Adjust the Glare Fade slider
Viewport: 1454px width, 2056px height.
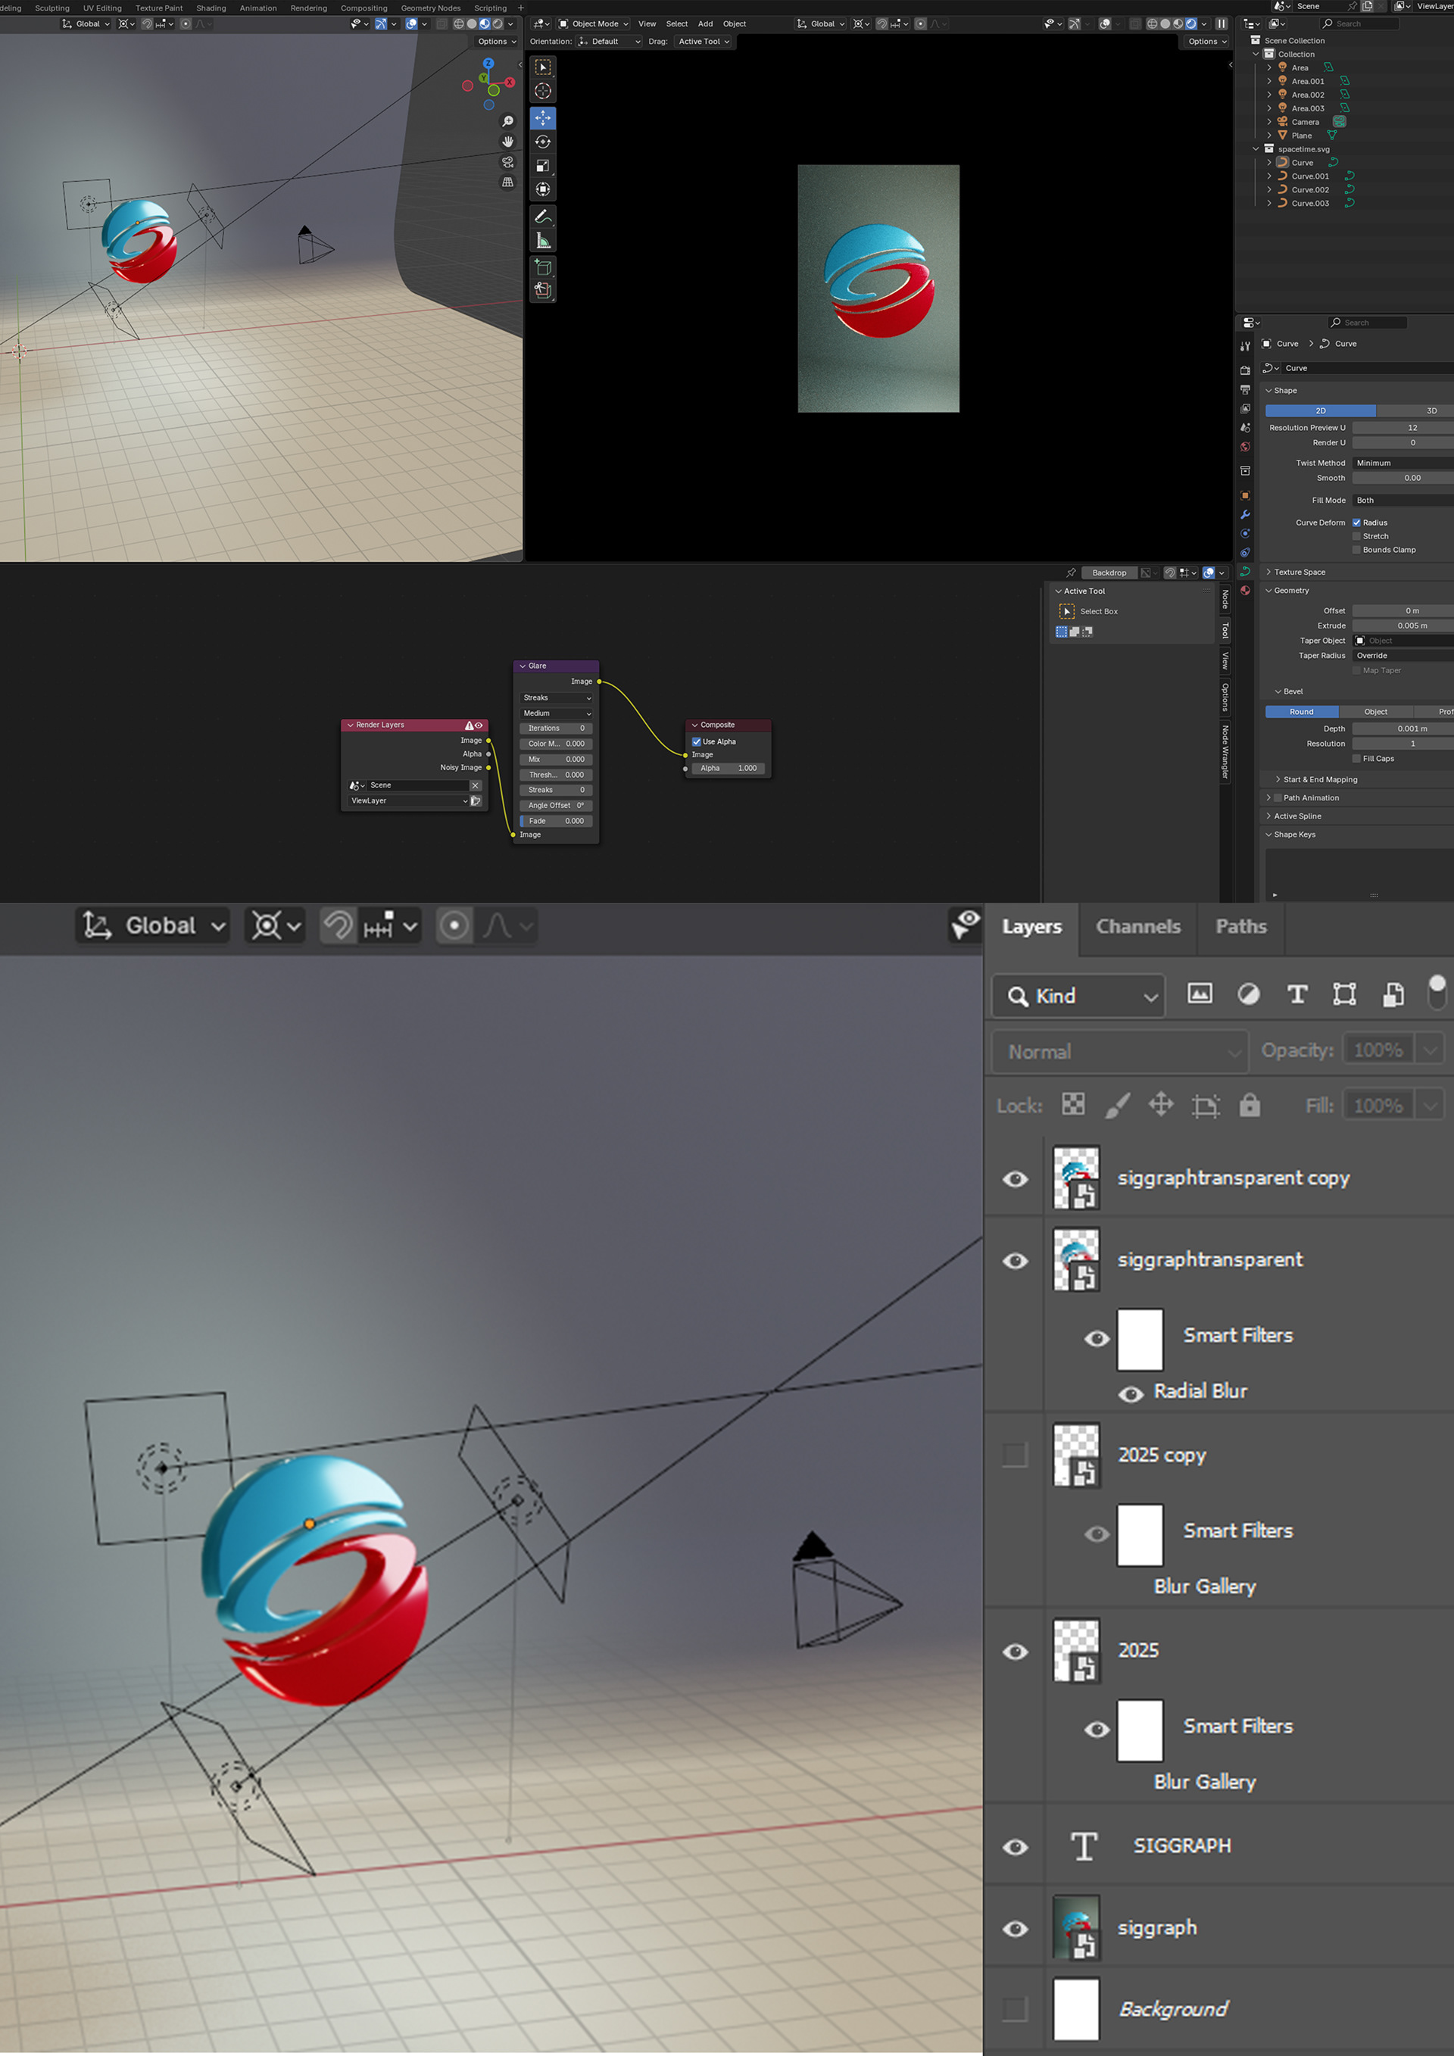click(555, 820)
